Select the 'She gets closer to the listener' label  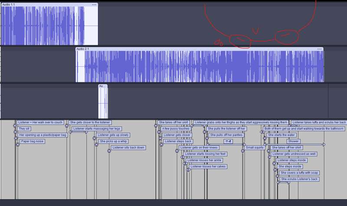pos(90,122)
